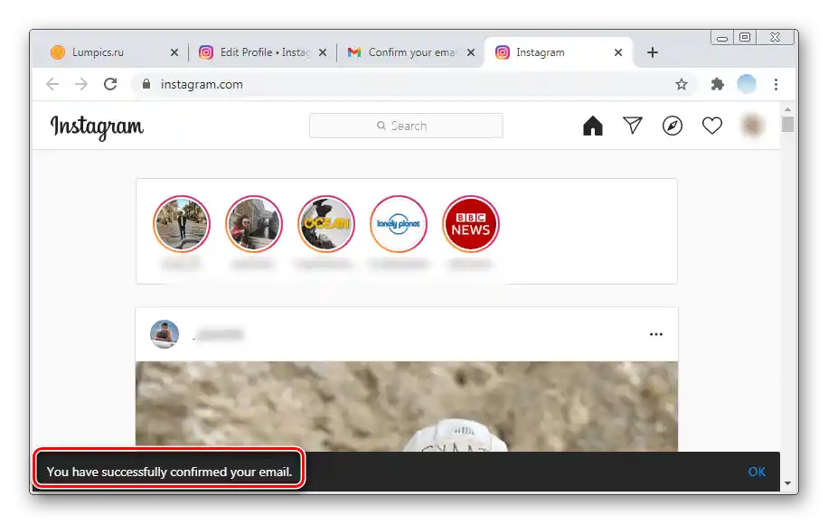Click scrollbar down arrow
Image resolution: width=828 pixels, height=524 pixels.
point(788,482)
